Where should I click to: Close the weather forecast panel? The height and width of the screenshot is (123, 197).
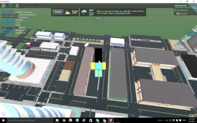point(58,12)
